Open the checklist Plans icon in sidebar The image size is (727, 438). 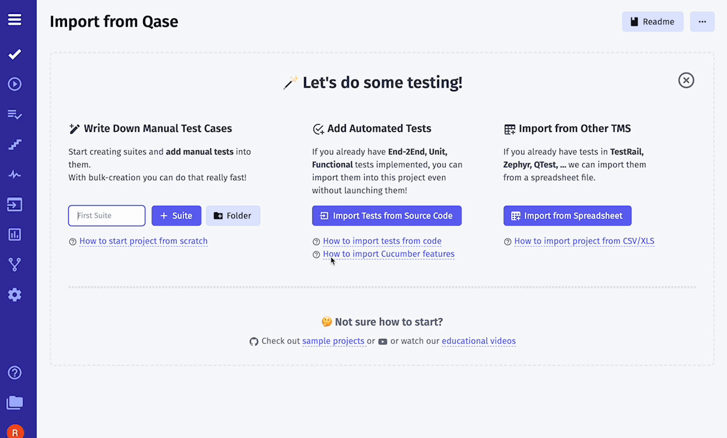[x=15, y=114]
